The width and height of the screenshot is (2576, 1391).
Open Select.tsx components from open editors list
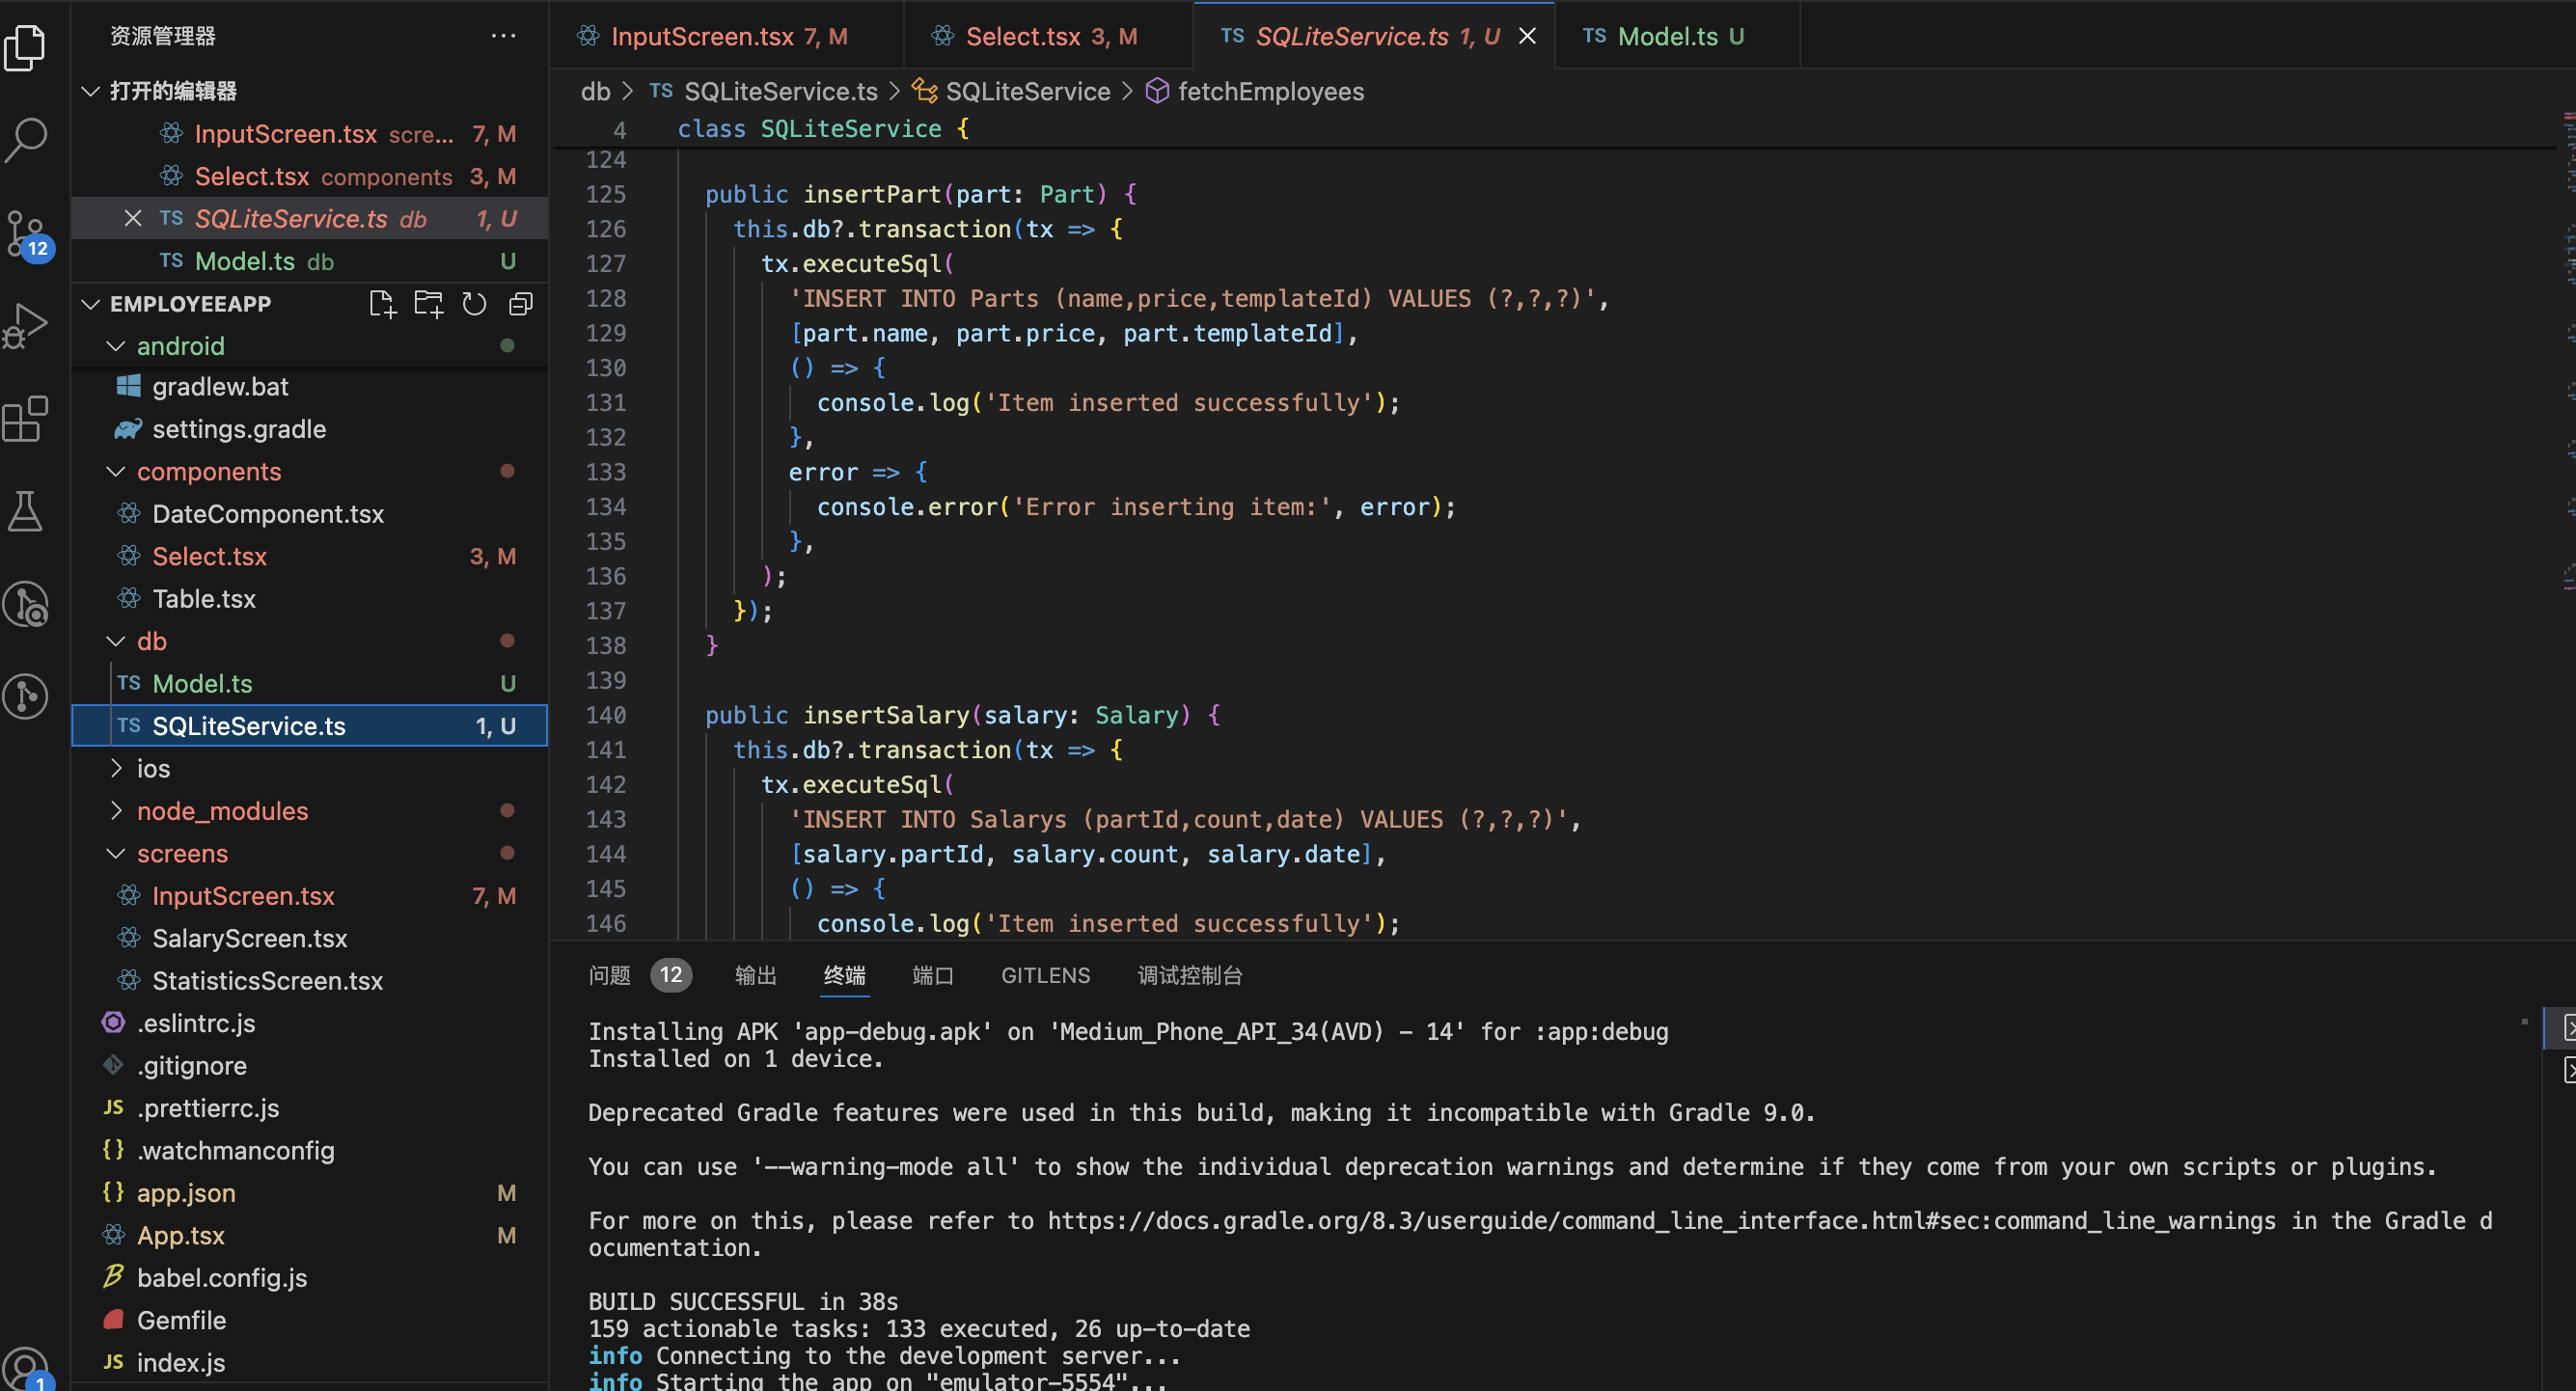point(310,176)
